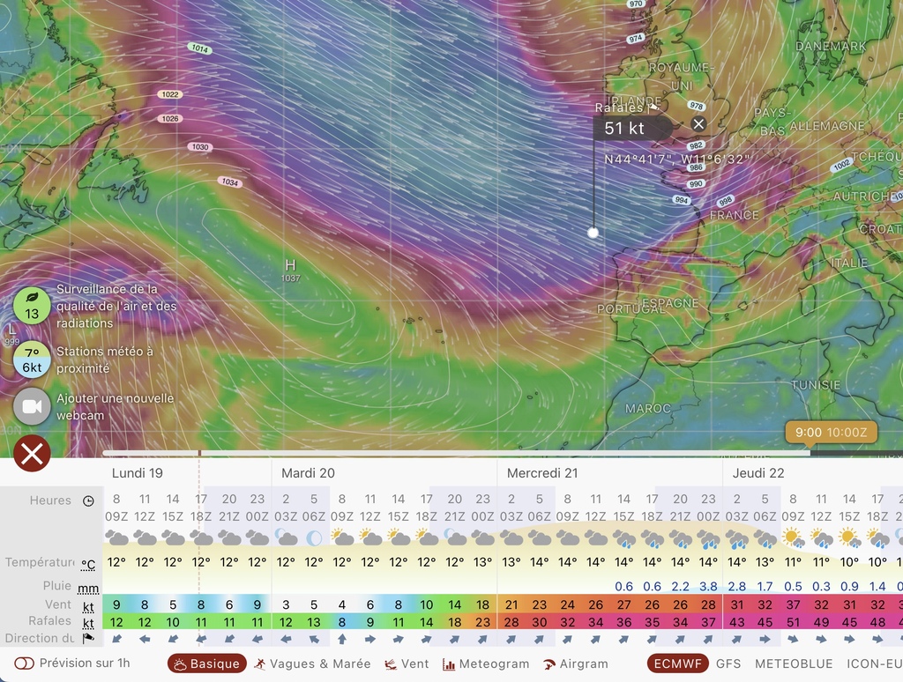
Task: Click wind value 37 on Thursday 8h
Action: (x=793, y=604)
